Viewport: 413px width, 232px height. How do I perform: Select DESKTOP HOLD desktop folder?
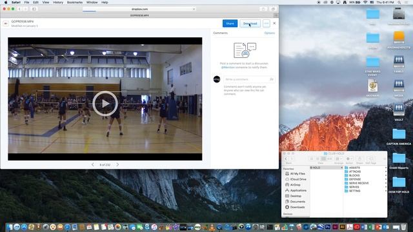[x=399, y=185]
